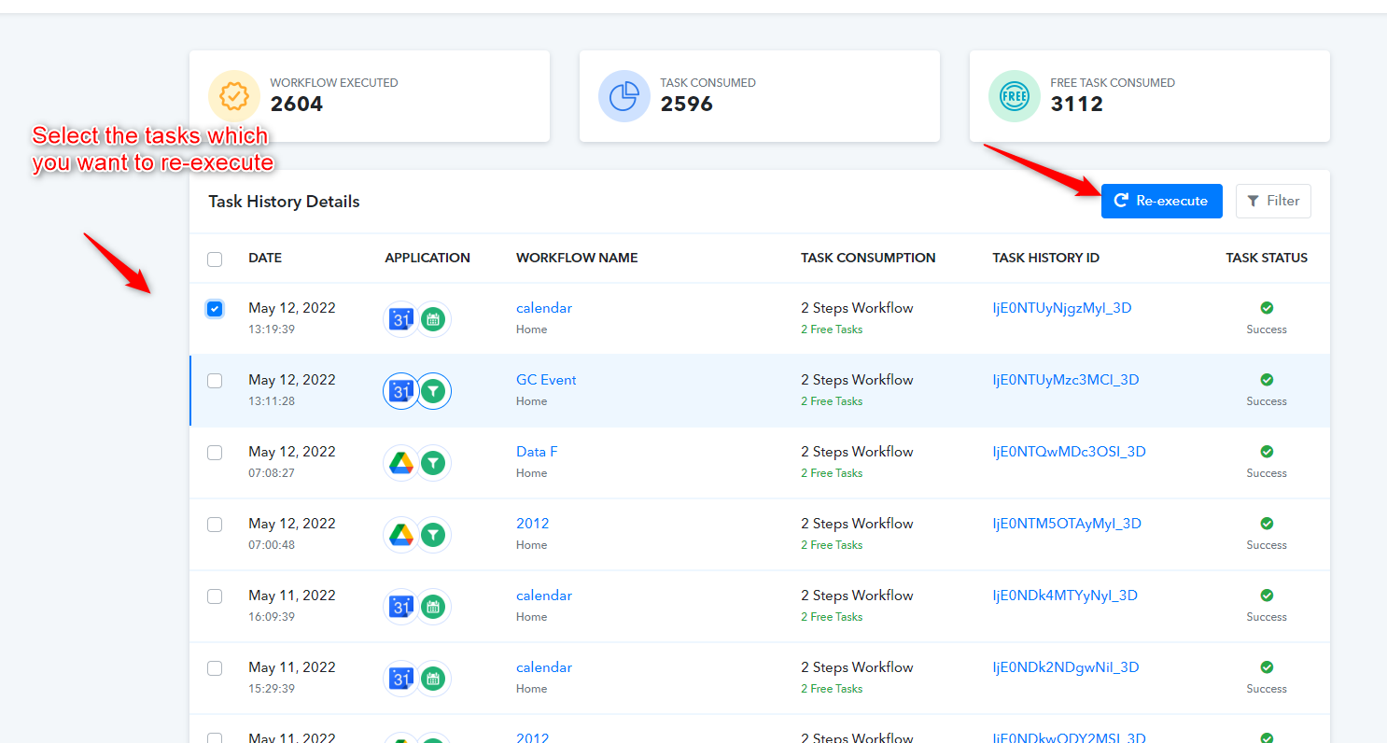The height and width of the screenshot is (743, 1387).
Task: Open the calendar workflow from 13:19:39
Action: click(544, 308)
